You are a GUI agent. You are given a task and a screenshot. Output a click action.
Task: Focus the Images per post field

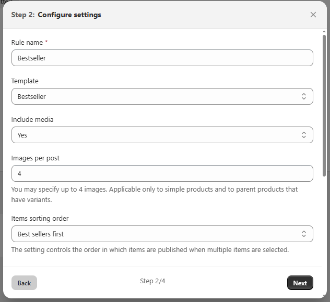pos(162,173)
